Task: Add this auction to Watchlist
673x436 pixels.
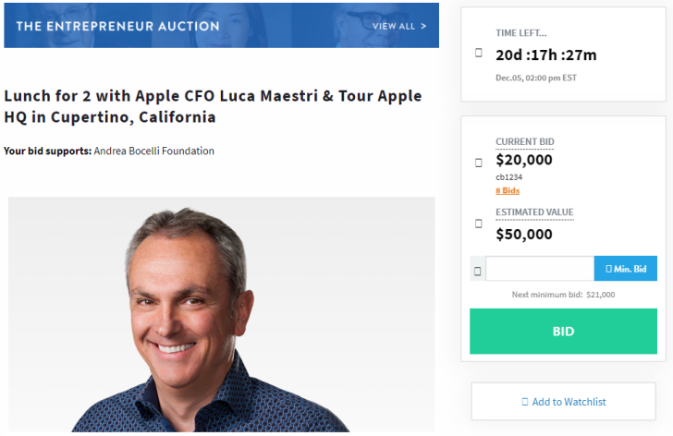Action: [x=564, y=401]
